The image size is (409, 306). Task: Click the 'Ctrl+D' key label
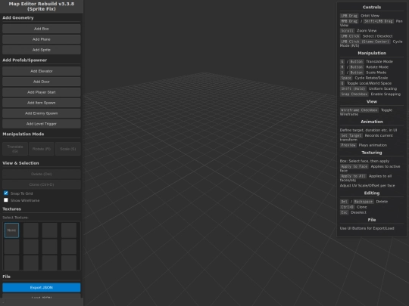click(x=347, y=207)
